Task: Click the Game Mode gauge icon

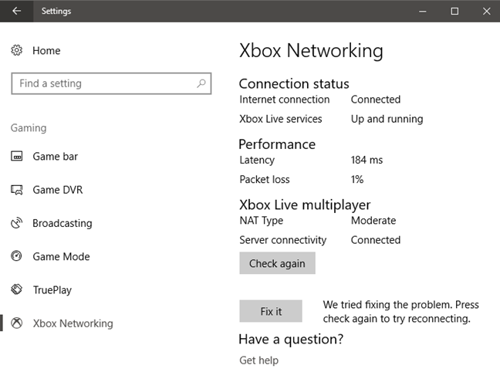Action: coord(16,256)
